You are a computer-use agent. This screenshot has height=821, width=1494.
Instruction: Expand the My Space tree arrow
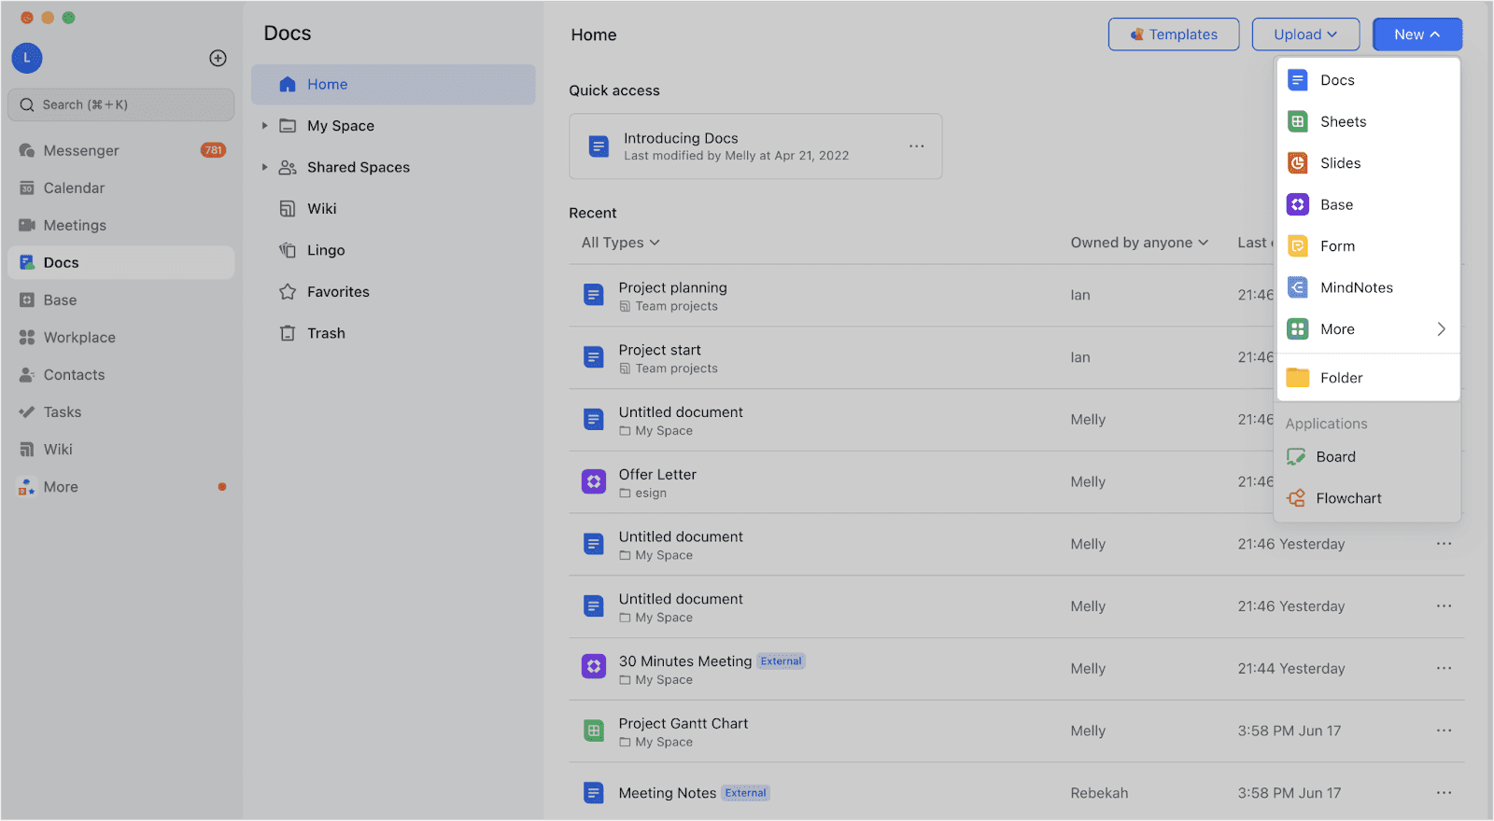(x=265, y=126)
